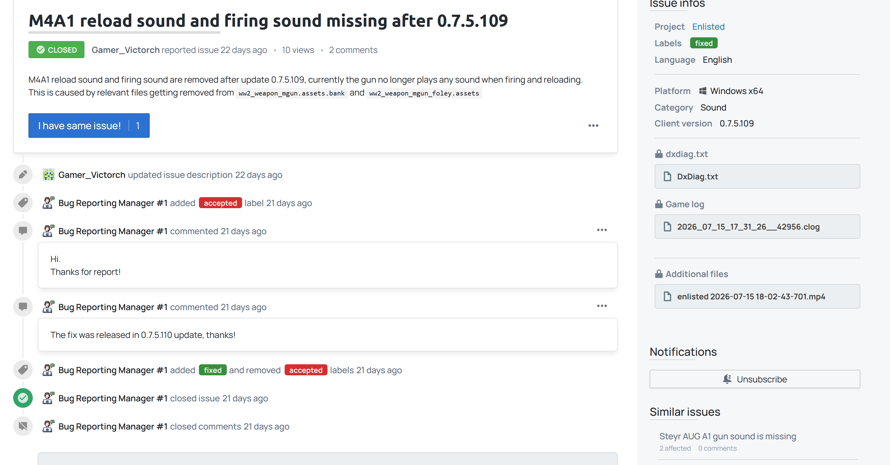The height and width of the screenshot is (465, 890).
Task: Open similar issue 'Steyr AUG A1 gun sound is missing'
Action: tap(727, 436)
